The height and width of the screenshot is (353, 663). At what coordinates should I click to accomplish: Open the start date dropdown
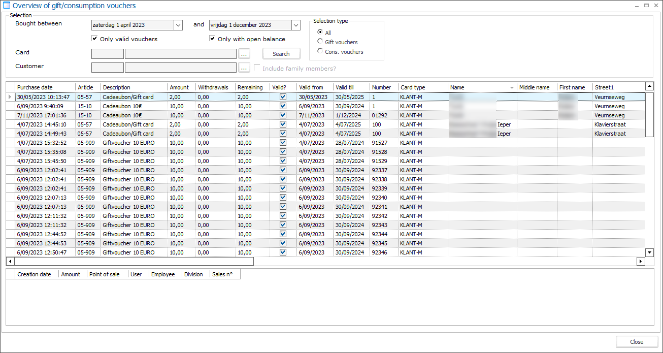178,24
